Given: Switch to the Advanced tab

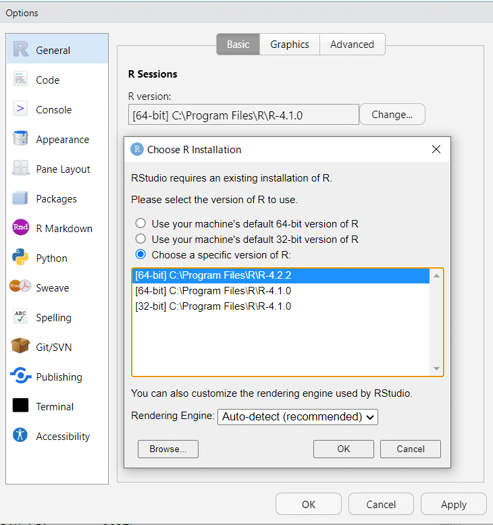Looking at the screenshot, I should pos(352,44).
